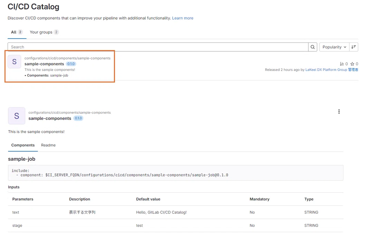The image size is (368, 239).
Task: Click the 'stage' parameter cell
Action: pos(17,226)
